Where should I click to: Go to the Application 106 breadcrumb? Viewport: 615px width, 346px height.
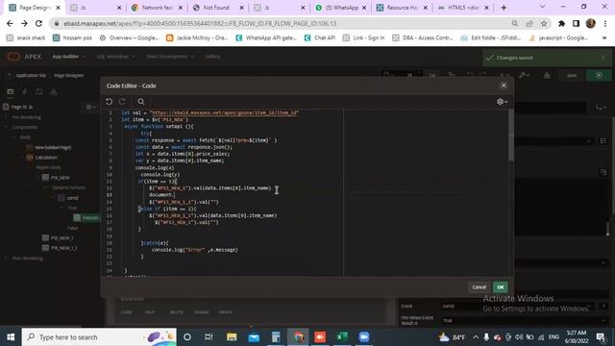tap(31, 75)
